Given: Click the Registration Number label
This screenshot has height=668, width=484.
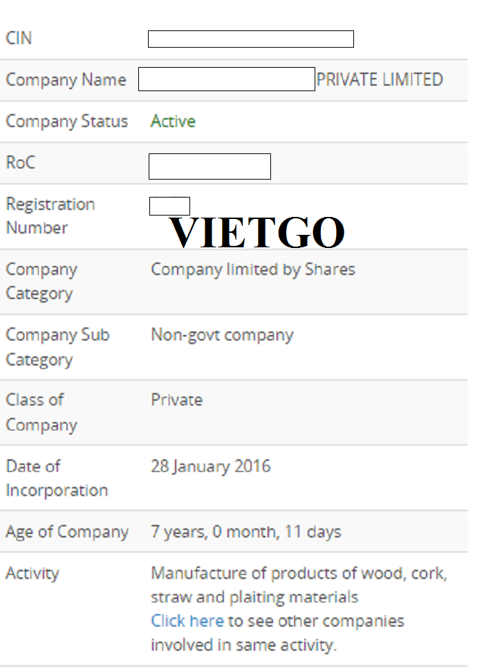Looking at the screenshot, I should point(50,216).
